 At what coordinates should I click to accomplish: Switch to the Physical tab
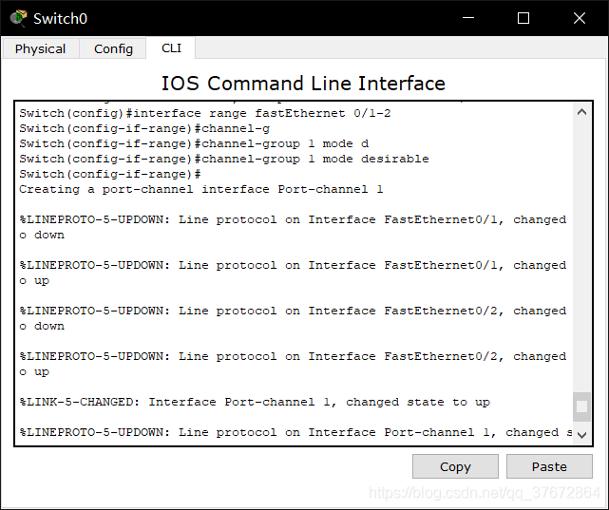pos(41,48)
